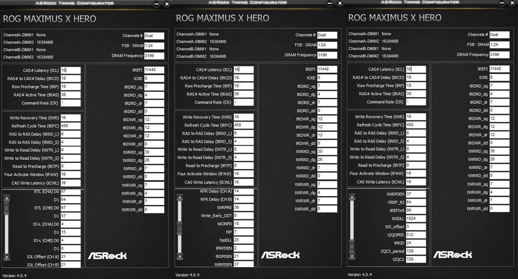
Task: Select the RFR Delay (CH B) field
Action: 244,199
